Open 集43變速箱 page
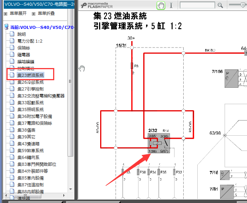The height and width of the screenshot is (203, 247). 28,144
